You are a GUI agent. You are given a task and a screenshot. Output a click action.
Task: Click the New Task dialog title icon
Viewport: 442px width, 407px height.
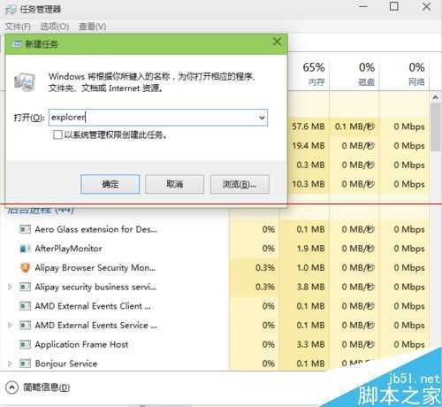(17, 44)
